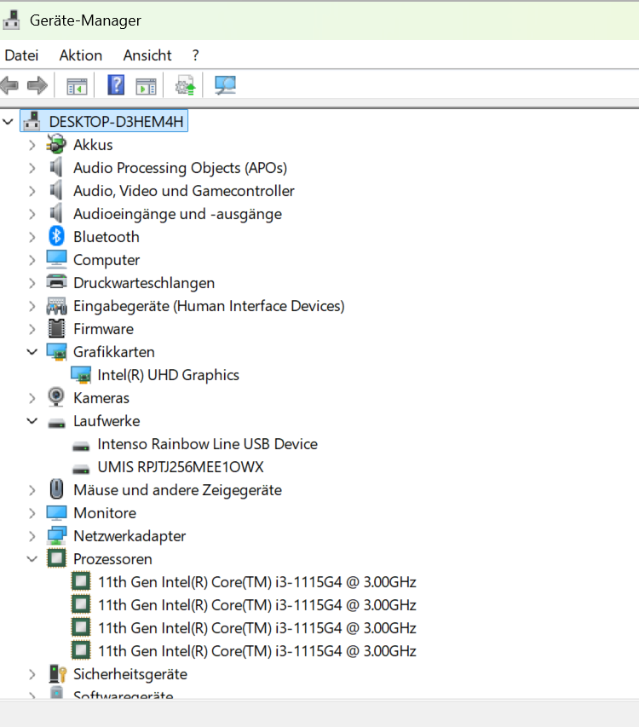
Task: Expand the Kameras category chevron
Action: pos(32,398)
